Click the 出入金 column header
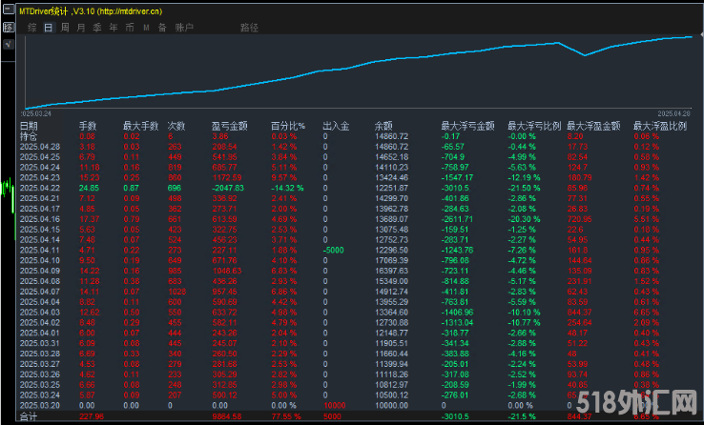 336,126
